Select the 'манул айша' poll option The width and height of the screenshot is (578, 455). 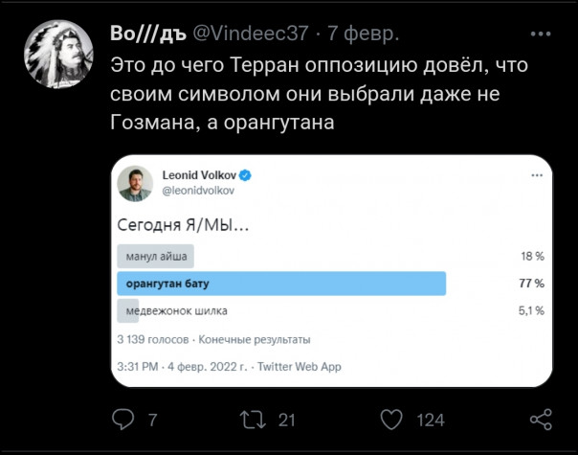[x=155, y=257]
